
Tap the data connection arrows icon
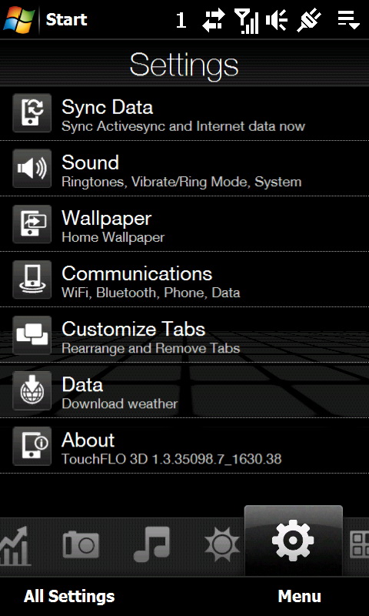pos(214,20)
